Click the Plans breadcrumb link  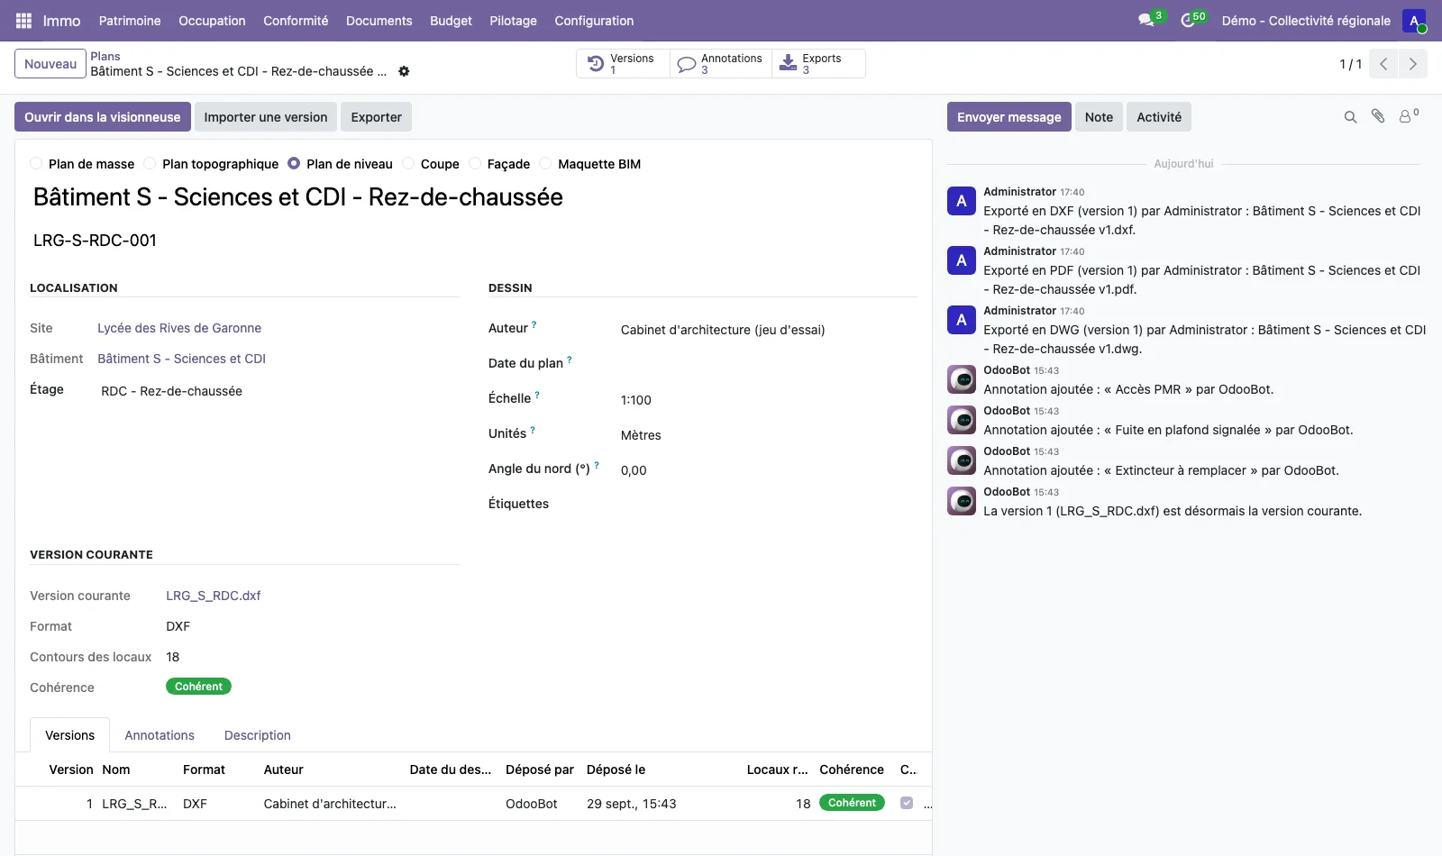pyautogui.click(x=105, y=56)
